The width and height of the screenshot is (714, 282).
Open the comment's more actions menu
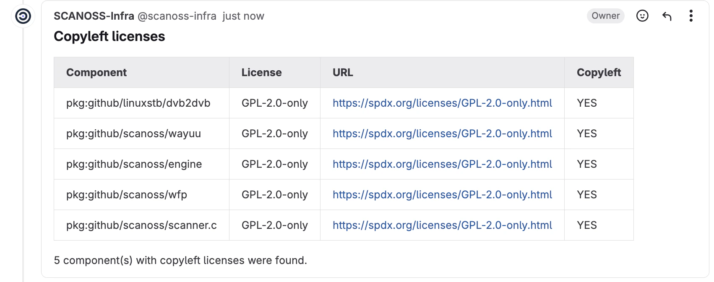click(x=691, y=16)
